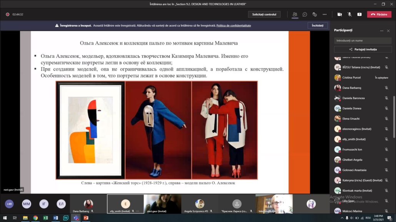Switch to Microsoft Teams taskbar icon
This screenshot has width=396, height=222.
(x=76, y=218)
